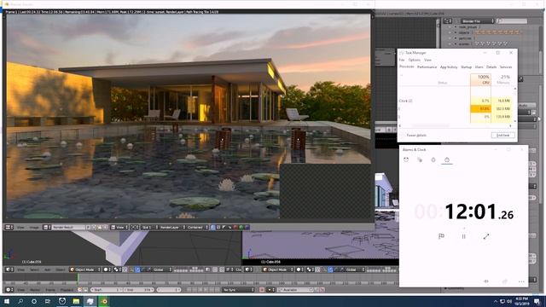Open the outliner editor type selector

[x=447, y=21]
